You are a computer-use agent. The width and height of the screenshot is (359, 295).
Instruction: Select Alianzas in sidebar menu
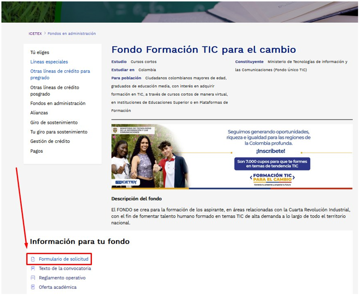[x=39, y=113]
